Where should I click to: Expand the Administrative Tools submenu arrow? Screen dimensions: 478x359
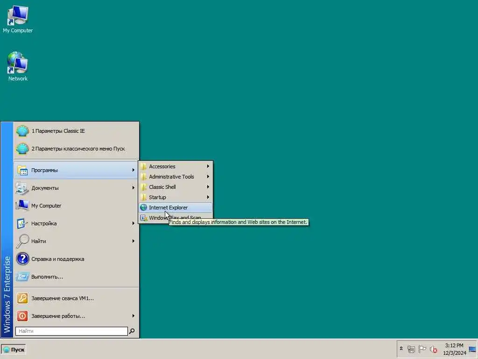(x=208, y=177)
